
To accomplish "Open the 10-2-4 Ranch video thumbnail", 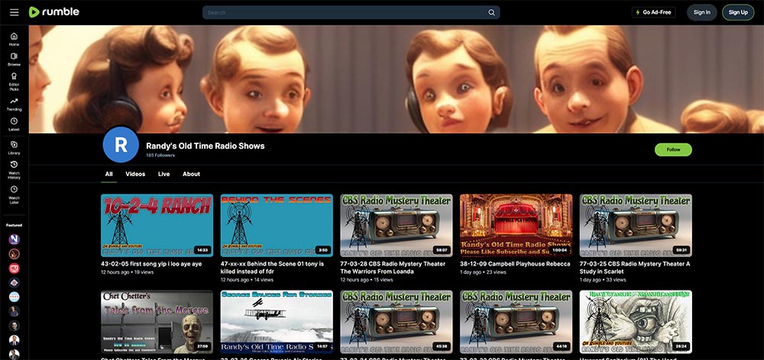I will pyautogui.click(x=157, y=225).
